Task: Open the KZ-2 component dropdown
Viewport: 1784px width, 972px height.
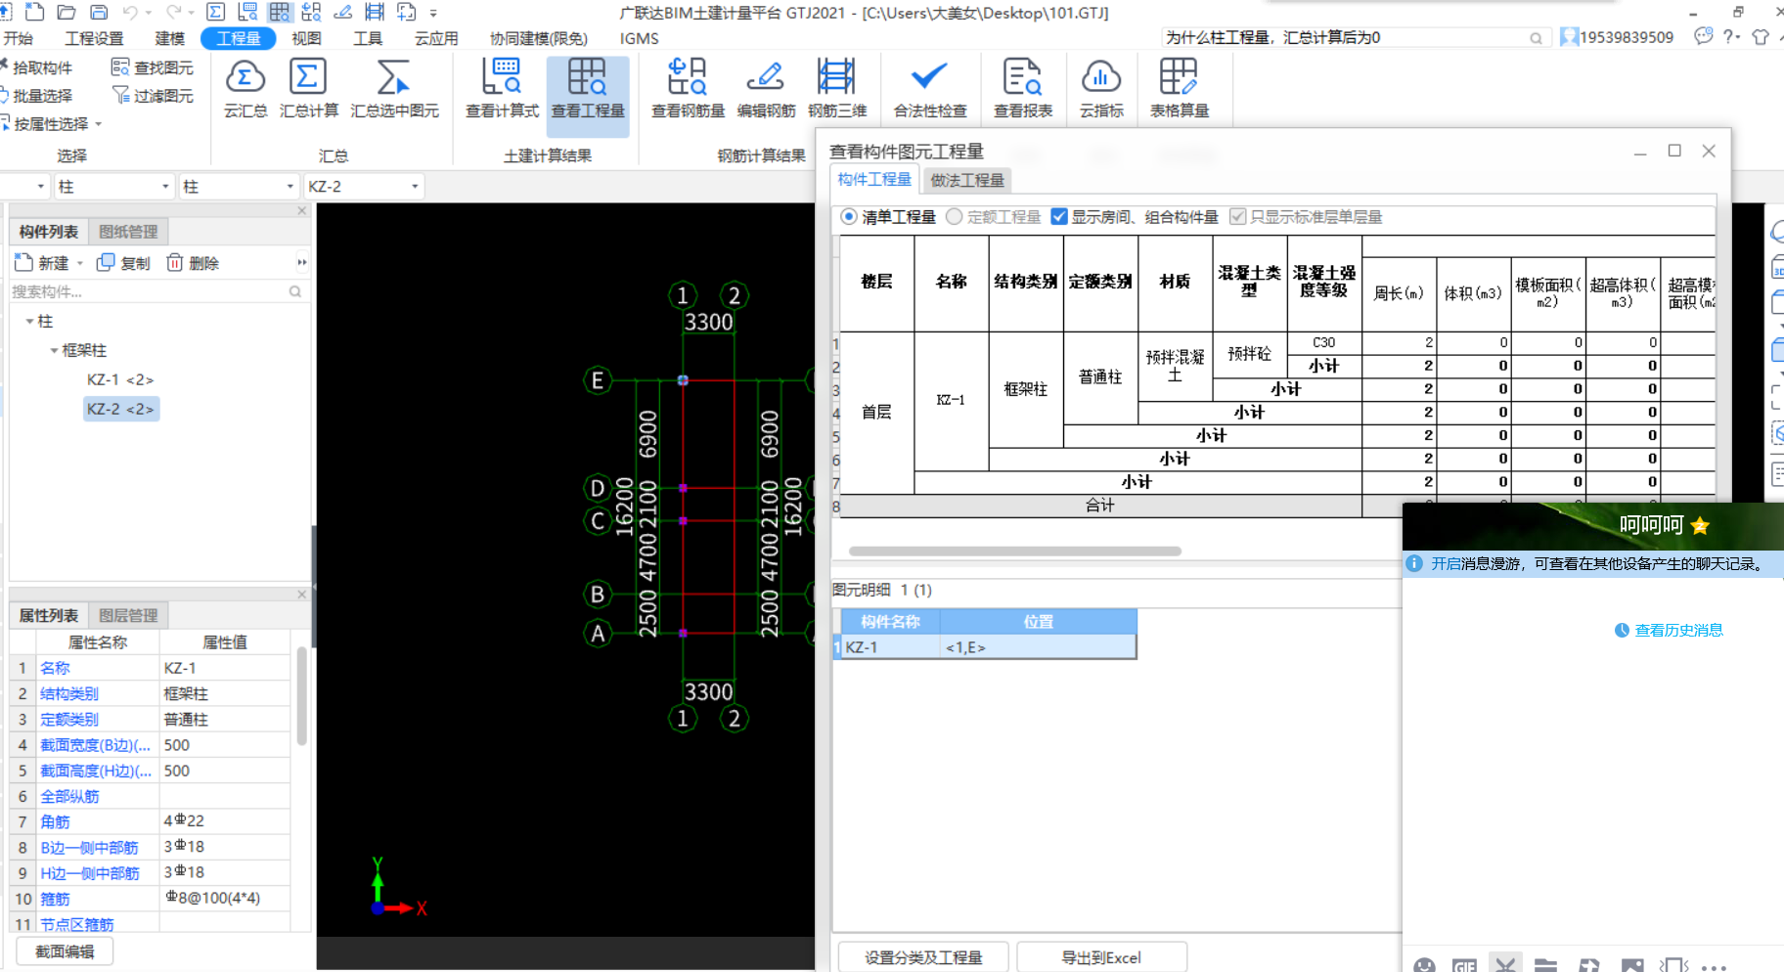Action: 415,186
